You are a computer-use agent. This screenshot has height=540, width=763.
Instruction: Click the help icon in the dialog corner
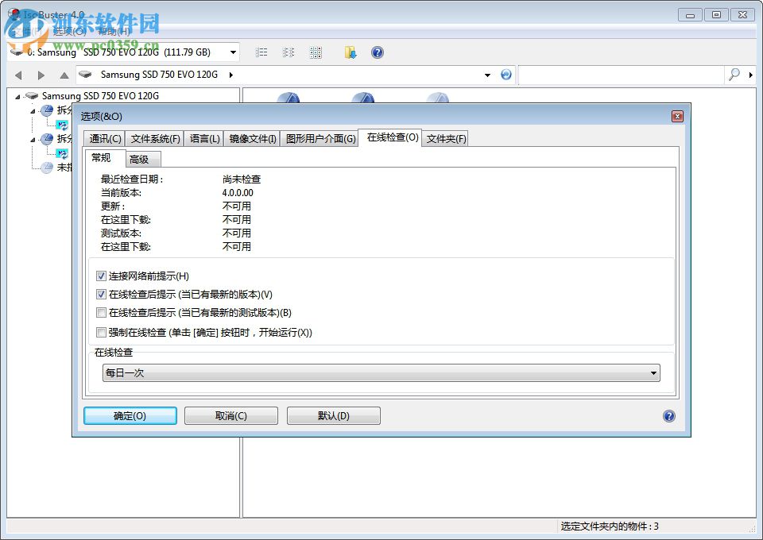(x=668, y=415)
